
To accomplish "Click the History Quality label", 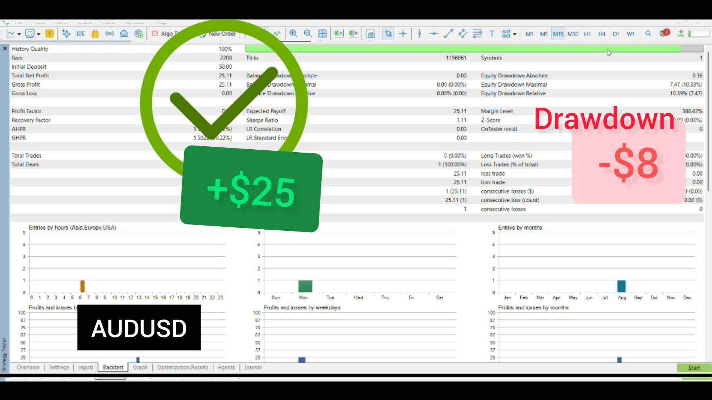I will tap(30, 49).
